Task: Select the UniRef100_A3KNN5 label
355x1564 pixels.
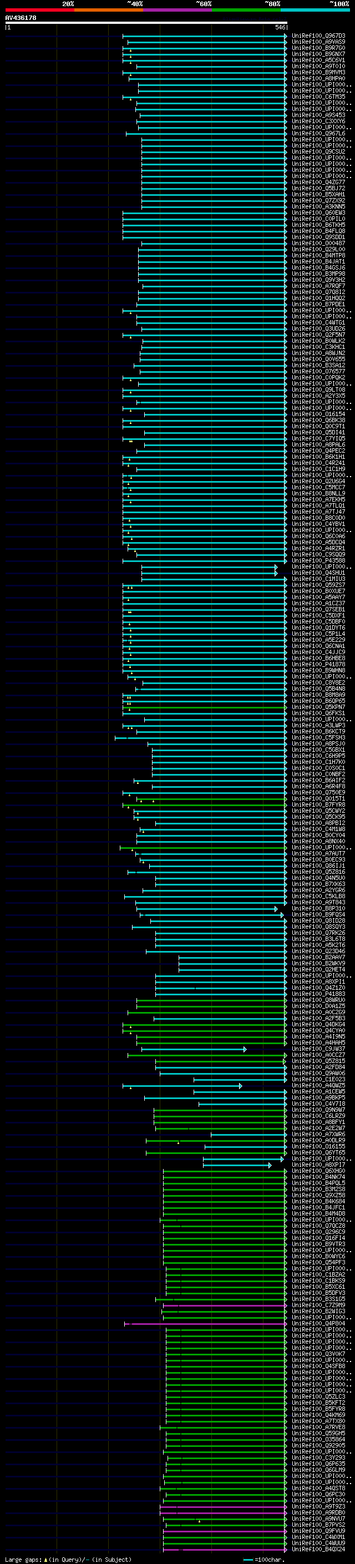Action: click(x=318, y=206)
